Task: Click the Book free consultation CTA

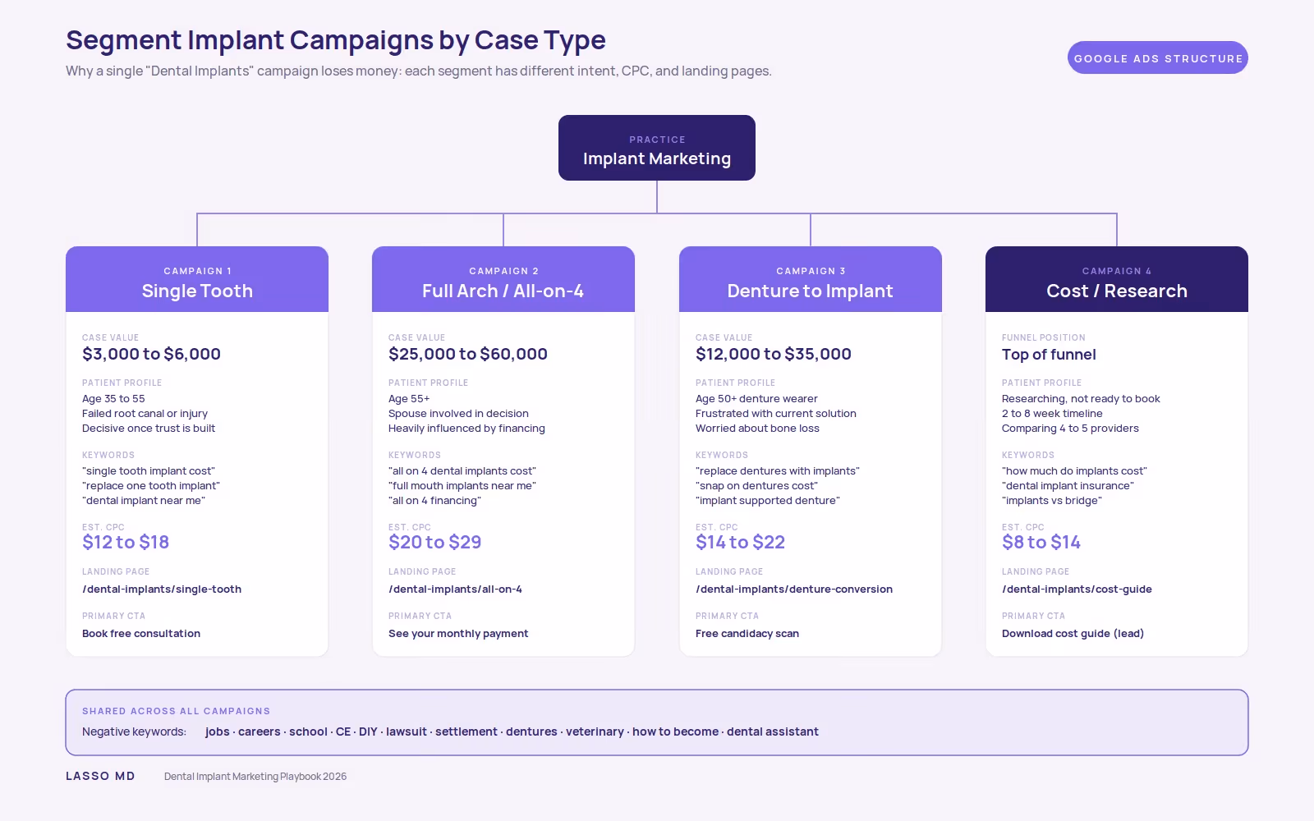Action: 141,634
